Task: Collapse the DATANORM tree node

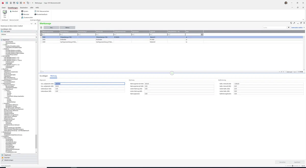Action: click(x=2, y=56)
